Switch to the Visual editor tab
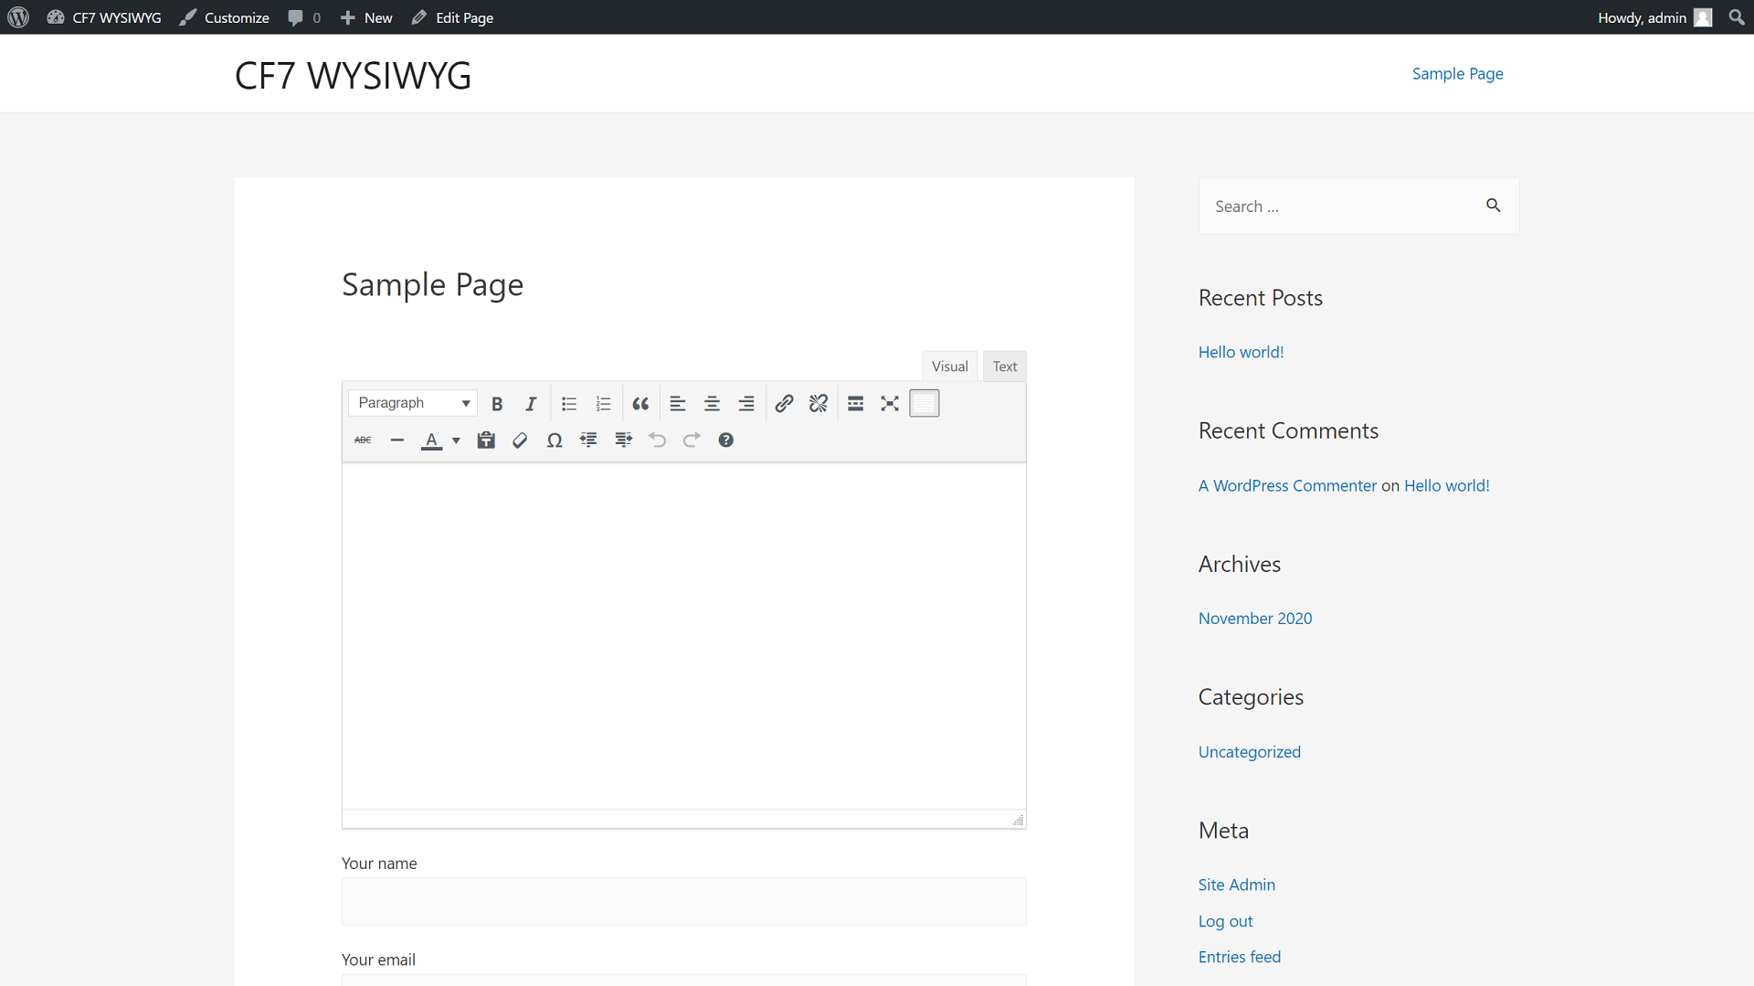The width and height of the screenshot is (1754, 986). 950,366
